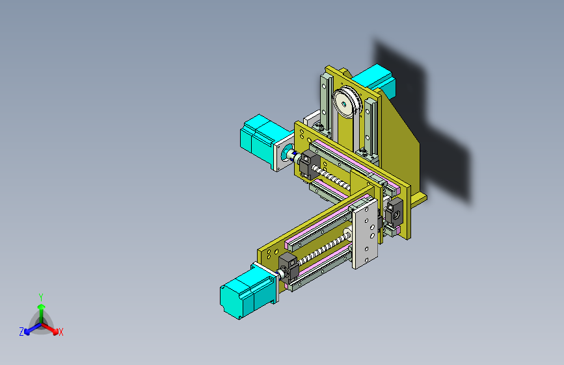The image size is (564, 365).
Task: Select the white carriage plate with holes
Action: pyautogui.click(x=365, y=234)
